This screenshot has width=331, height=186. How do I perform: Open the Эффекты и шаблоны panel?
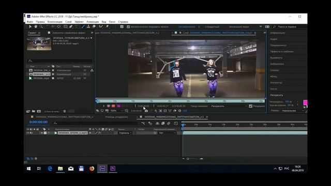[282, 52]
